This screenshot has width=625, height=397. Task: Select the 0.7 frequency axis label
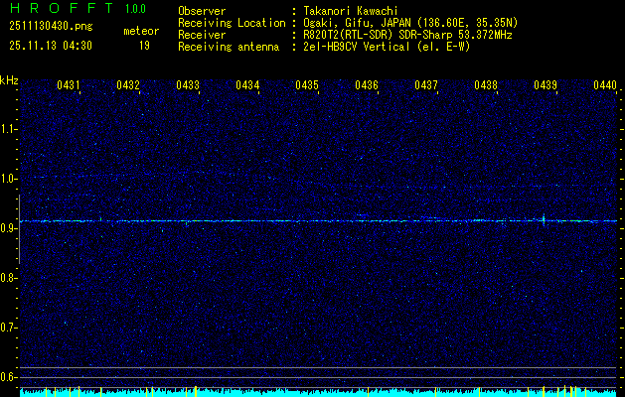point(9,327)
